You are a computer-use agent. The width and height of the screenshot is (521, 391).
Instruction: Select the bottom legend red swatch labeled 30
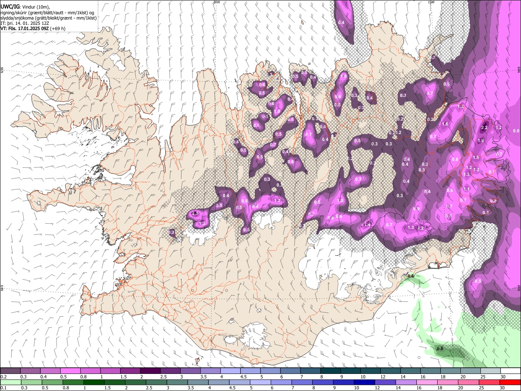(x=510, y=382)
